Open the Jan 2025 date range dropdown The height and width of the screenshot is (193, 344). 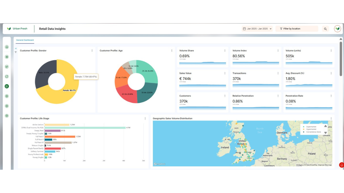click(x=257, y=29)
